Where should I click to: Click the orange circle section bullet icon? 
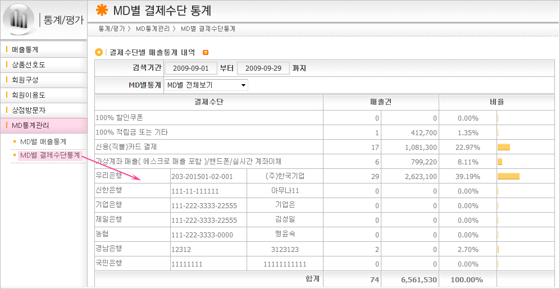pos(99,52)
